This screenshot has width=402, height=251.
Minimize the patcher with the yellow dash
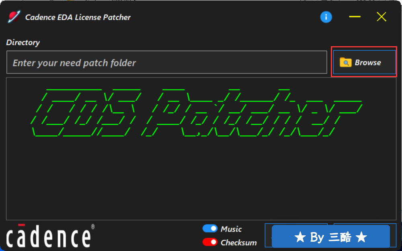(x=355, y=16)
